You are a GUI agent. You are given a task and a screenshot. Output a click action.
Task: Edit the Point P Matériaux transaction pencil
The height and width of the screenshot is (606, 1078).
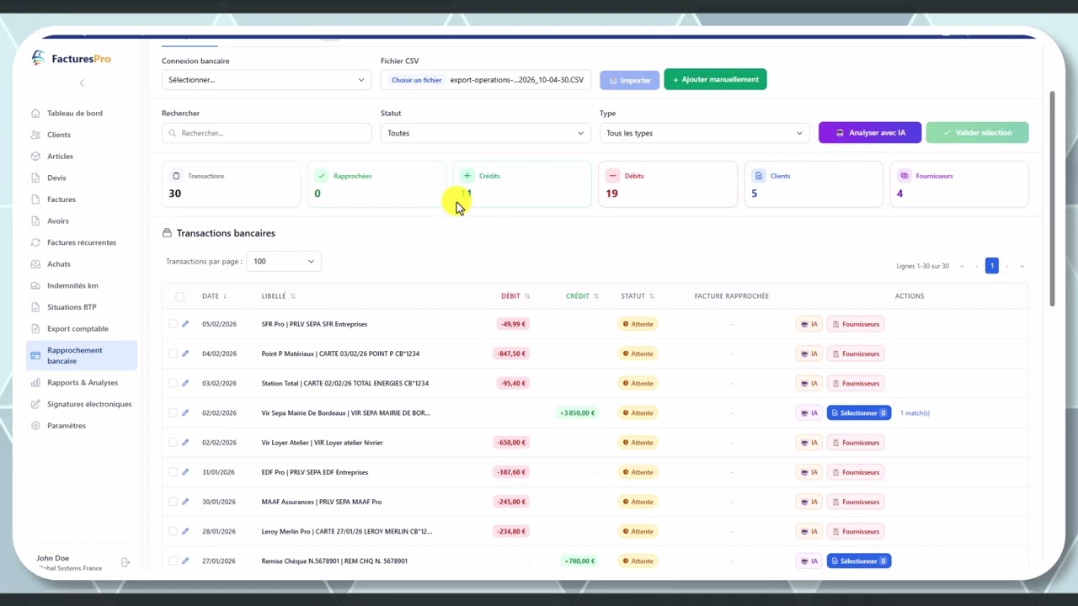click(185, 353)
